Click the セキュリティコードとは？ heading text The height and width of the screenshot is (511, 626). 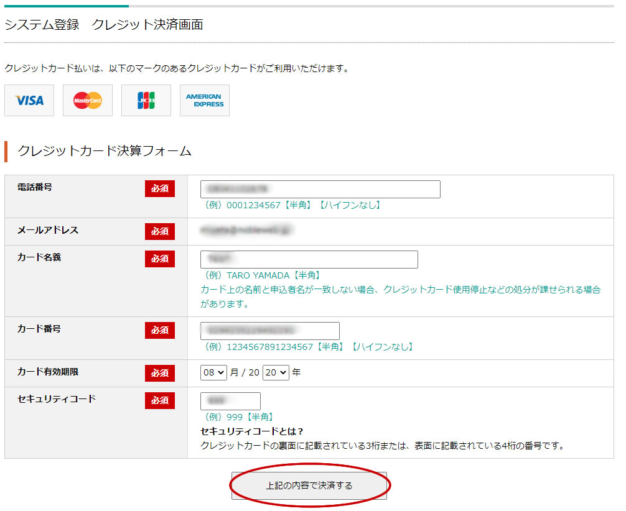coord(252,431)
